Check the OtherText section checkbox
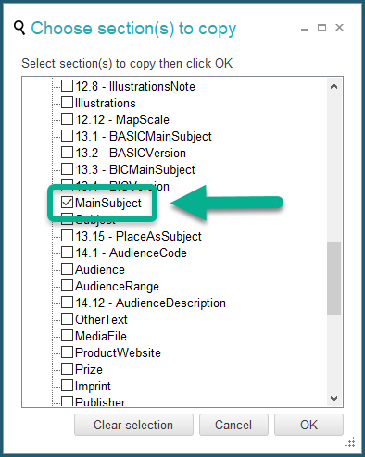This screenshot has width=365, height=457. pyautogui.click(x=67, y=319)
